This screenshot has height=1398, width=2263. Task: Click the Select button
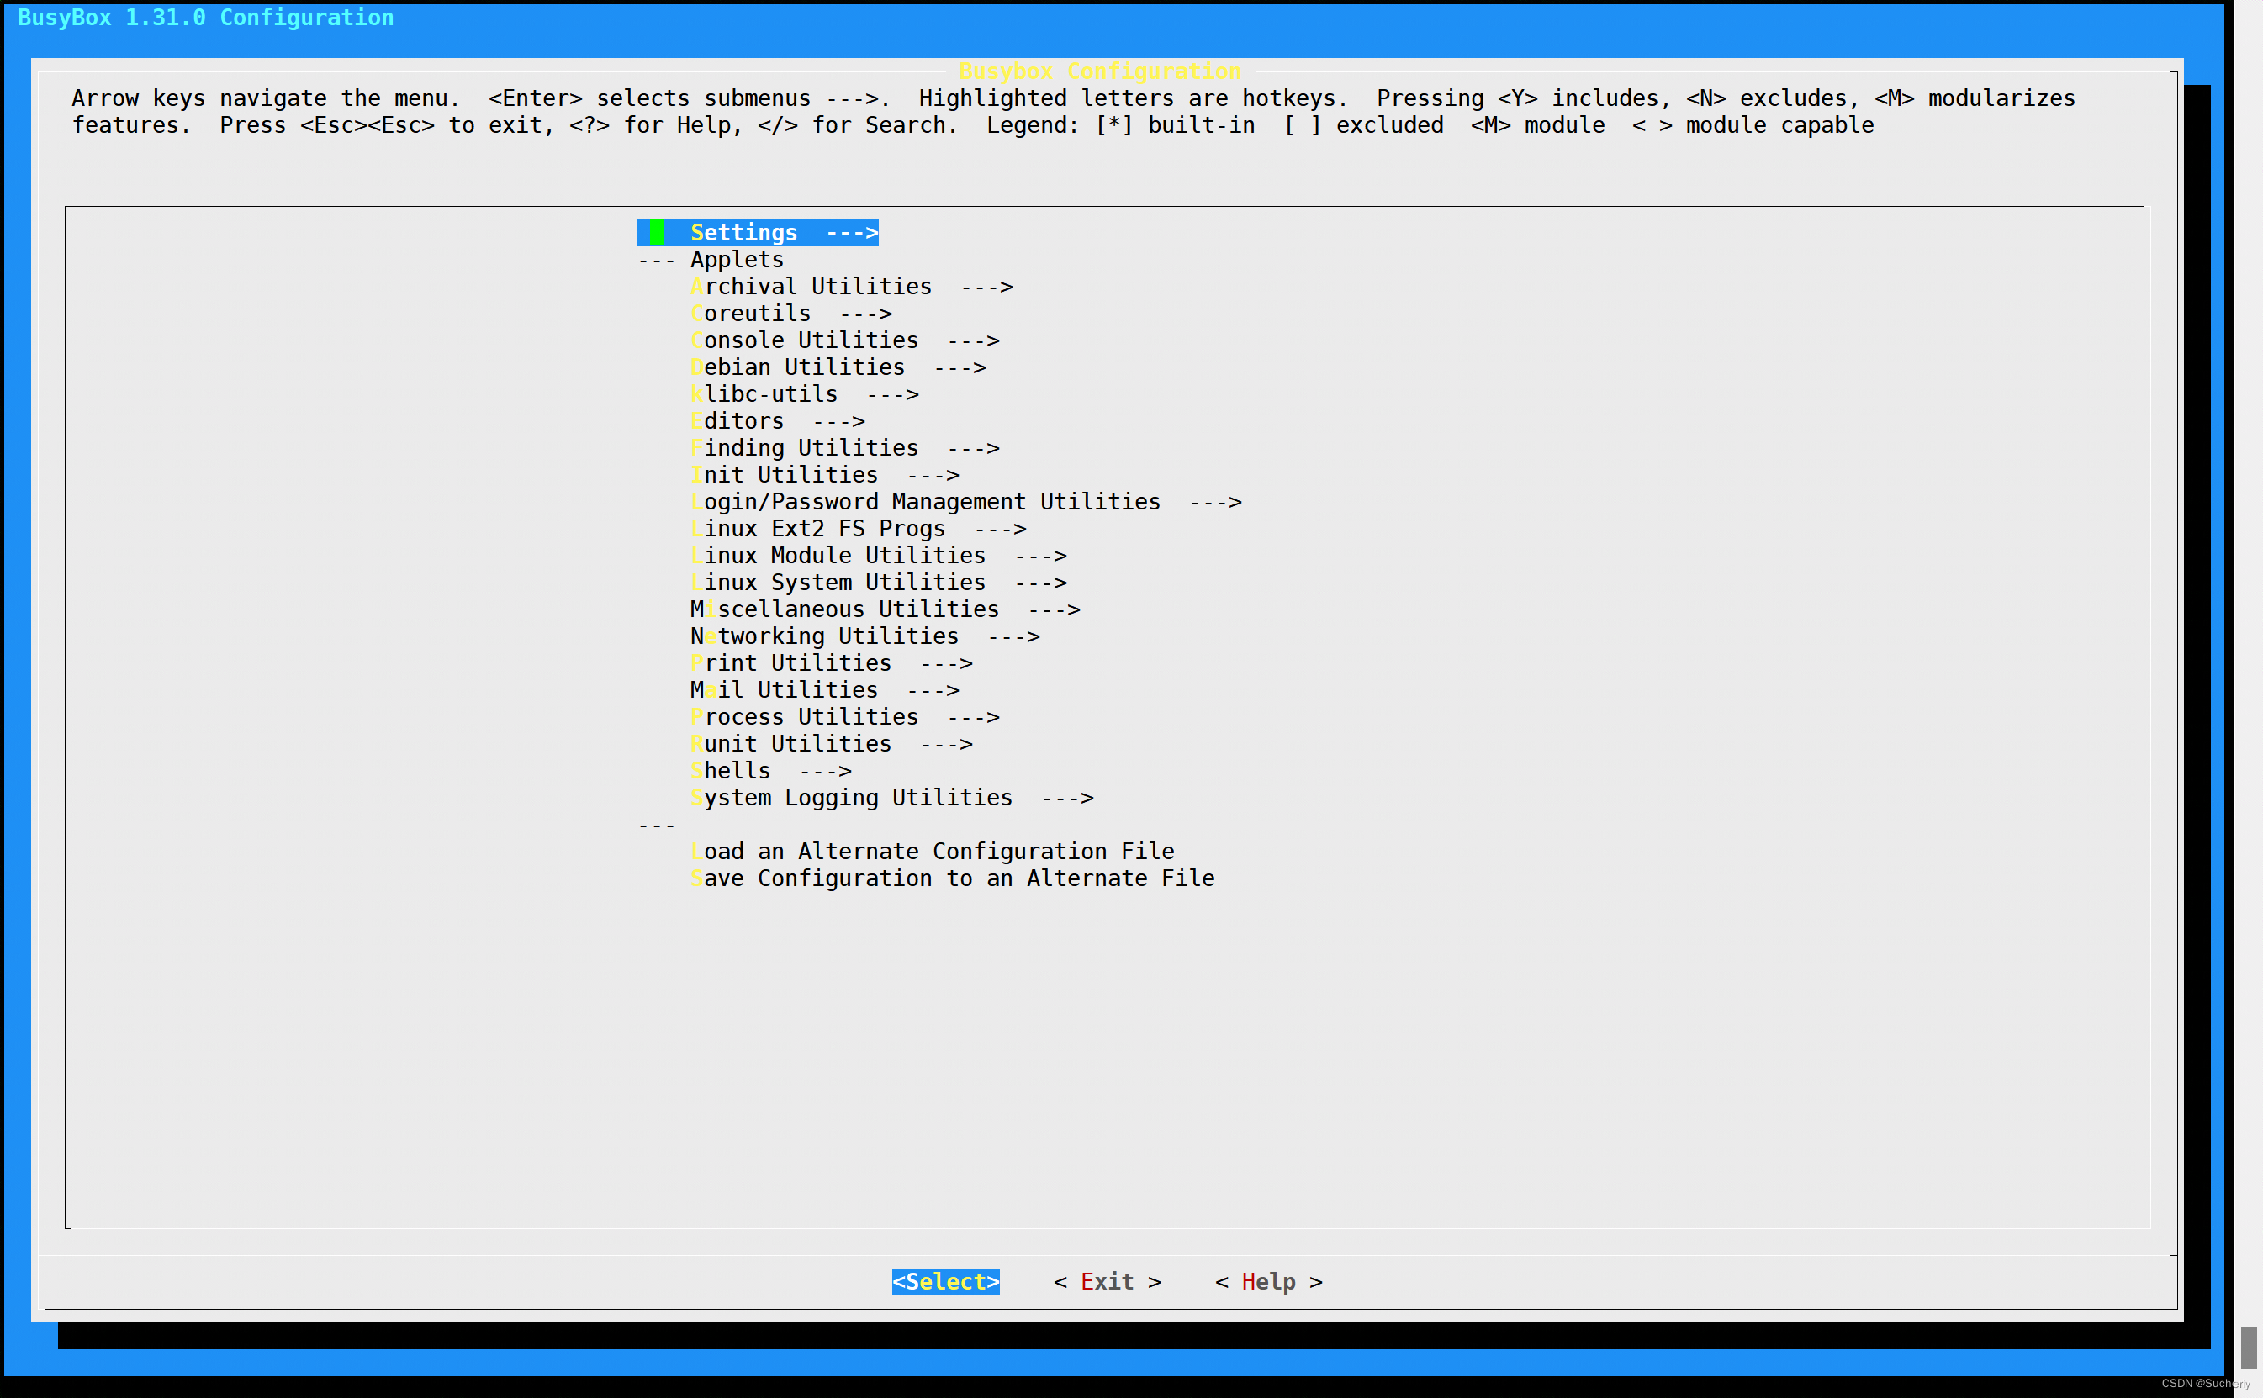pos(945,1281)
